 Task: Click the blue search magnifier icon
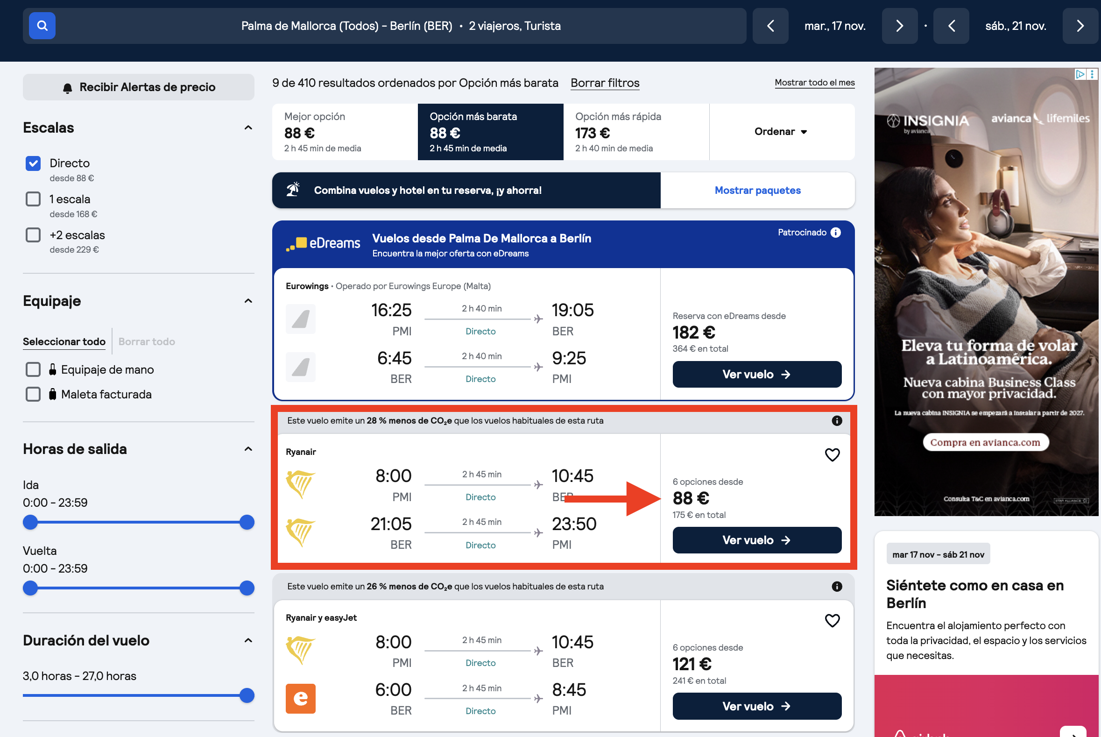pyautogui.click(x=42, y=26)
